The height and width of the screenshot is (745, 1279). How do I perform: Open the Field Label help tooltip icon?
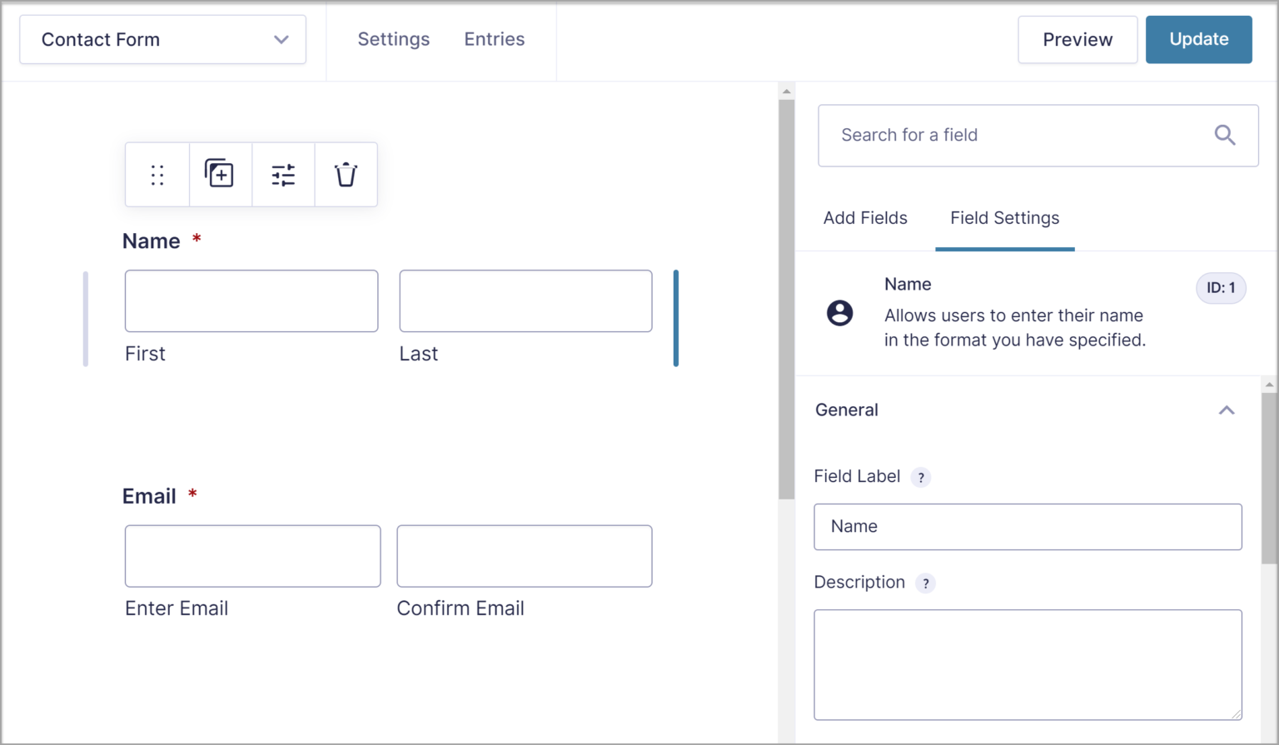click(921, 478)
